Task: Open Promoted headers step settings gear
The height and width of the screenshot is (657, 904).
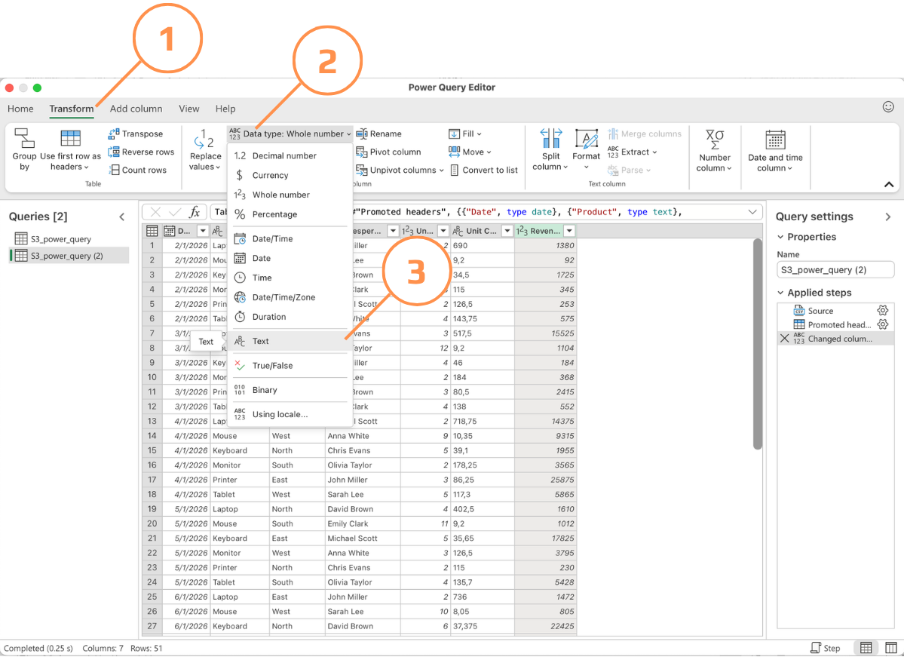Action: click(x=883, y=324)
